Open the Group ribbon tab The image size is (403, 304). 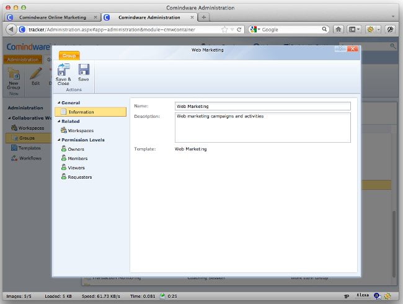point(69,56)
